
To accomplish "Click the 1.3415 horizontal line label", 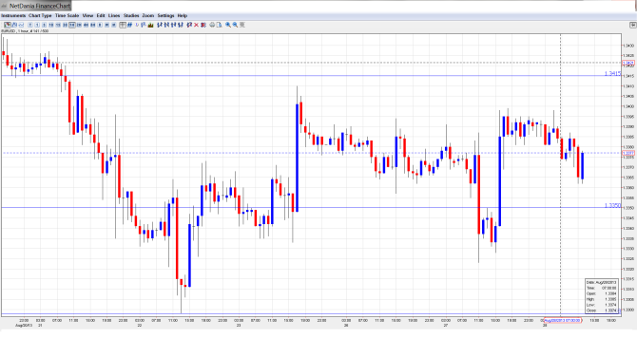I will 612,73.
